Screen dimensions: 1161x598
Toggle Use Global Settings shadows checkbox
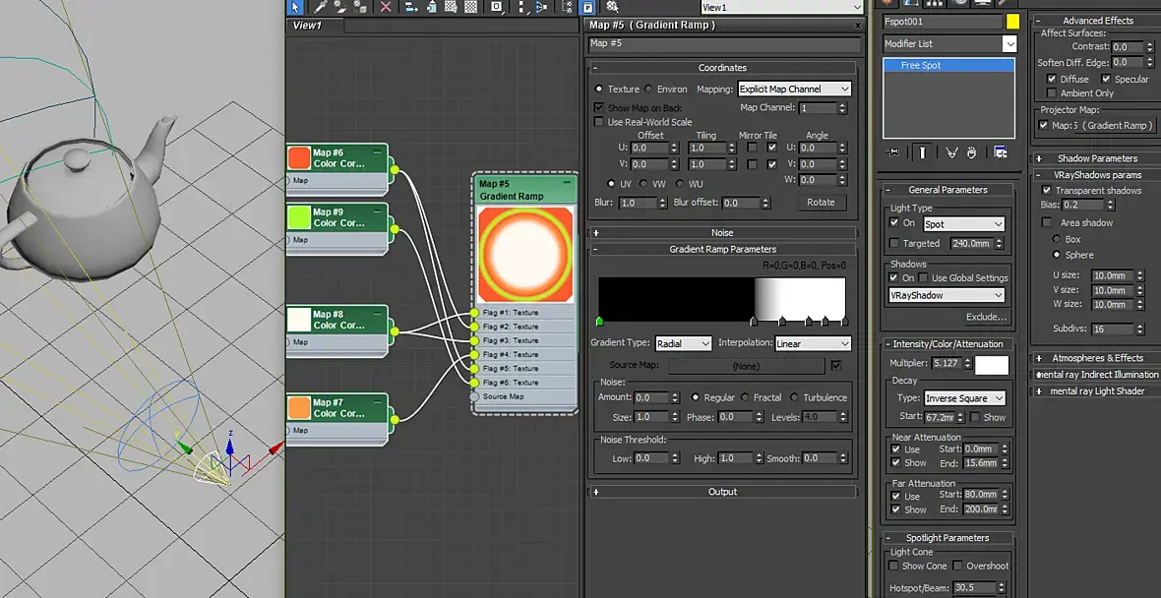[x=923, y=278]
